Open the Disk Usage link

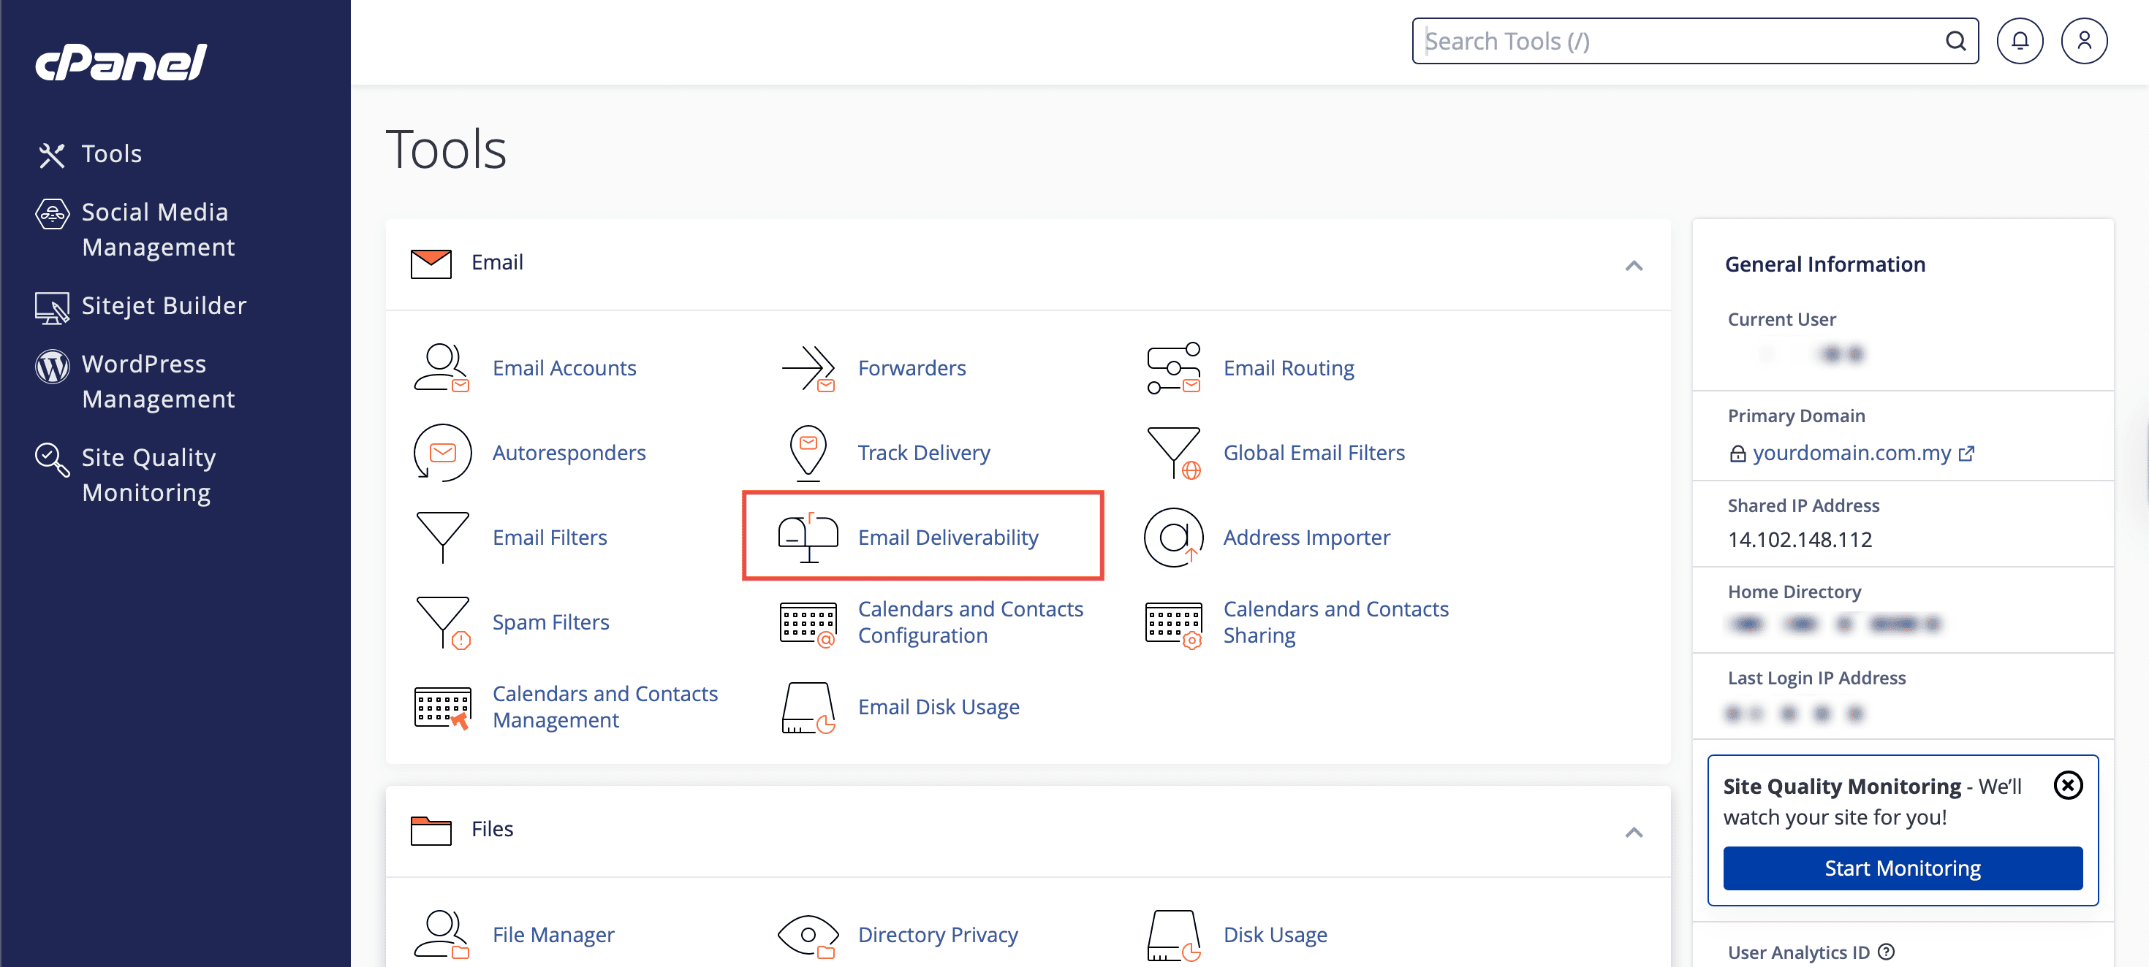point(1275,936)
